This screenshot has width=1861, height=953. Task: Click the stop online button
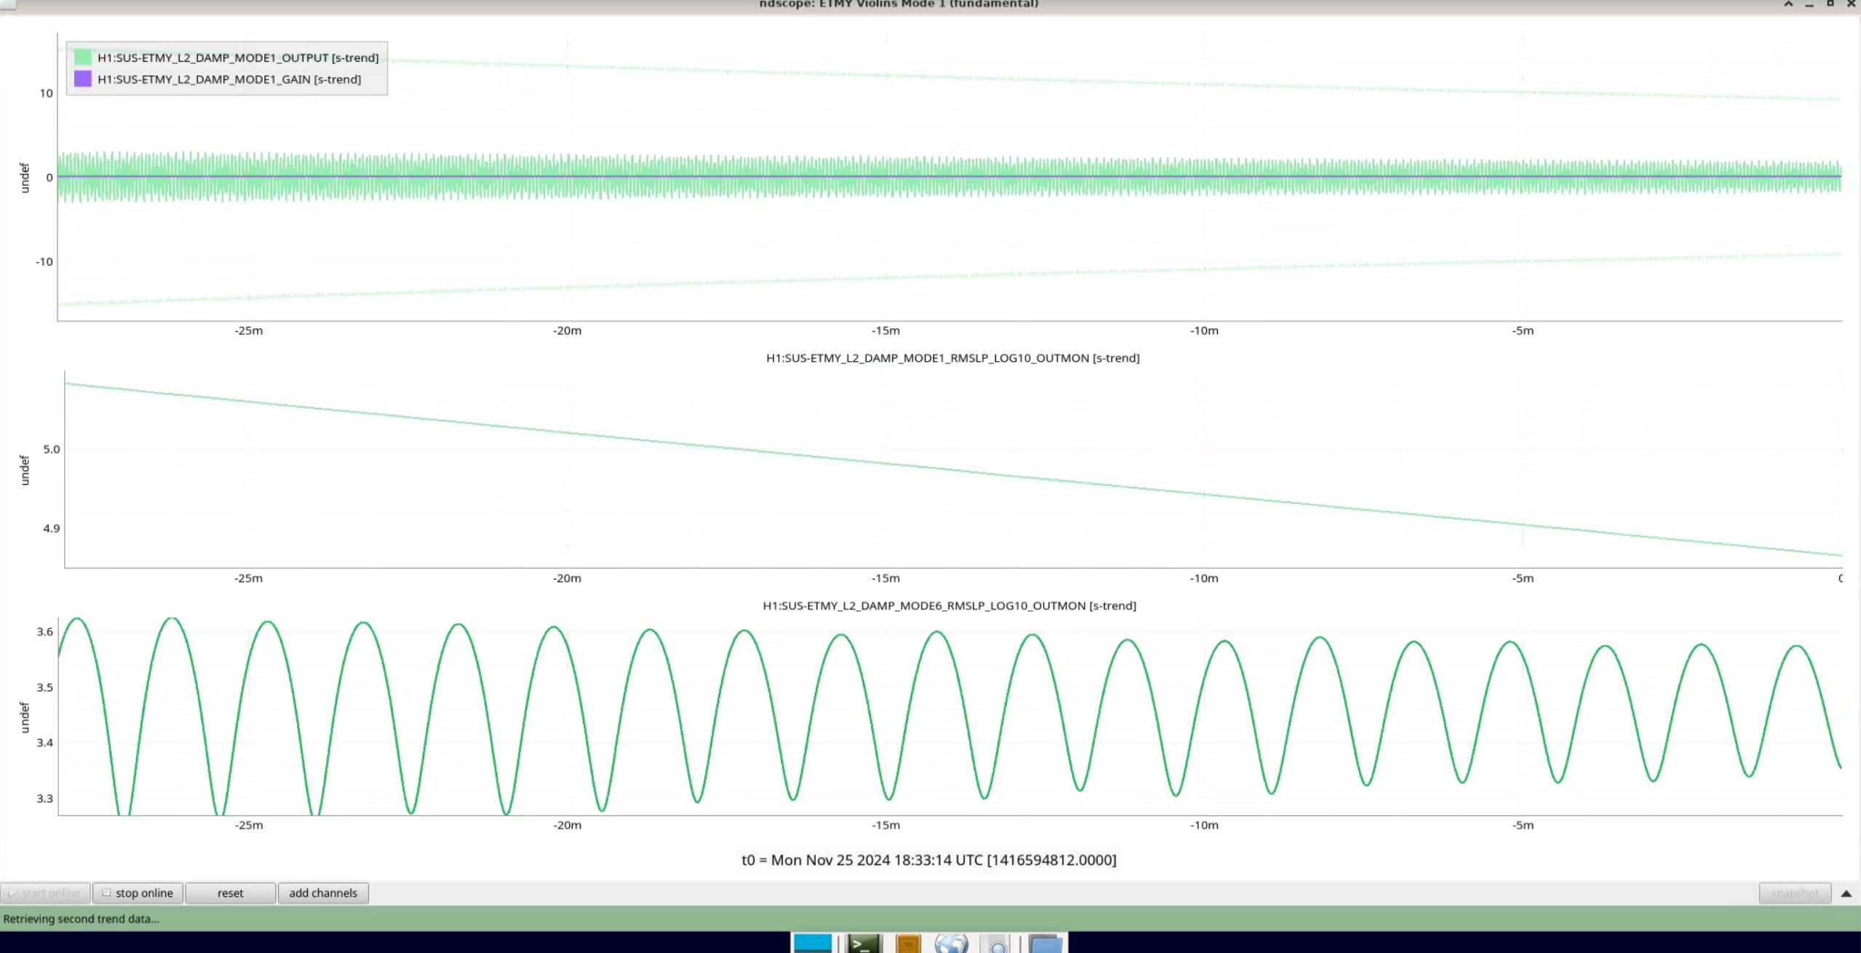(138, 893)
